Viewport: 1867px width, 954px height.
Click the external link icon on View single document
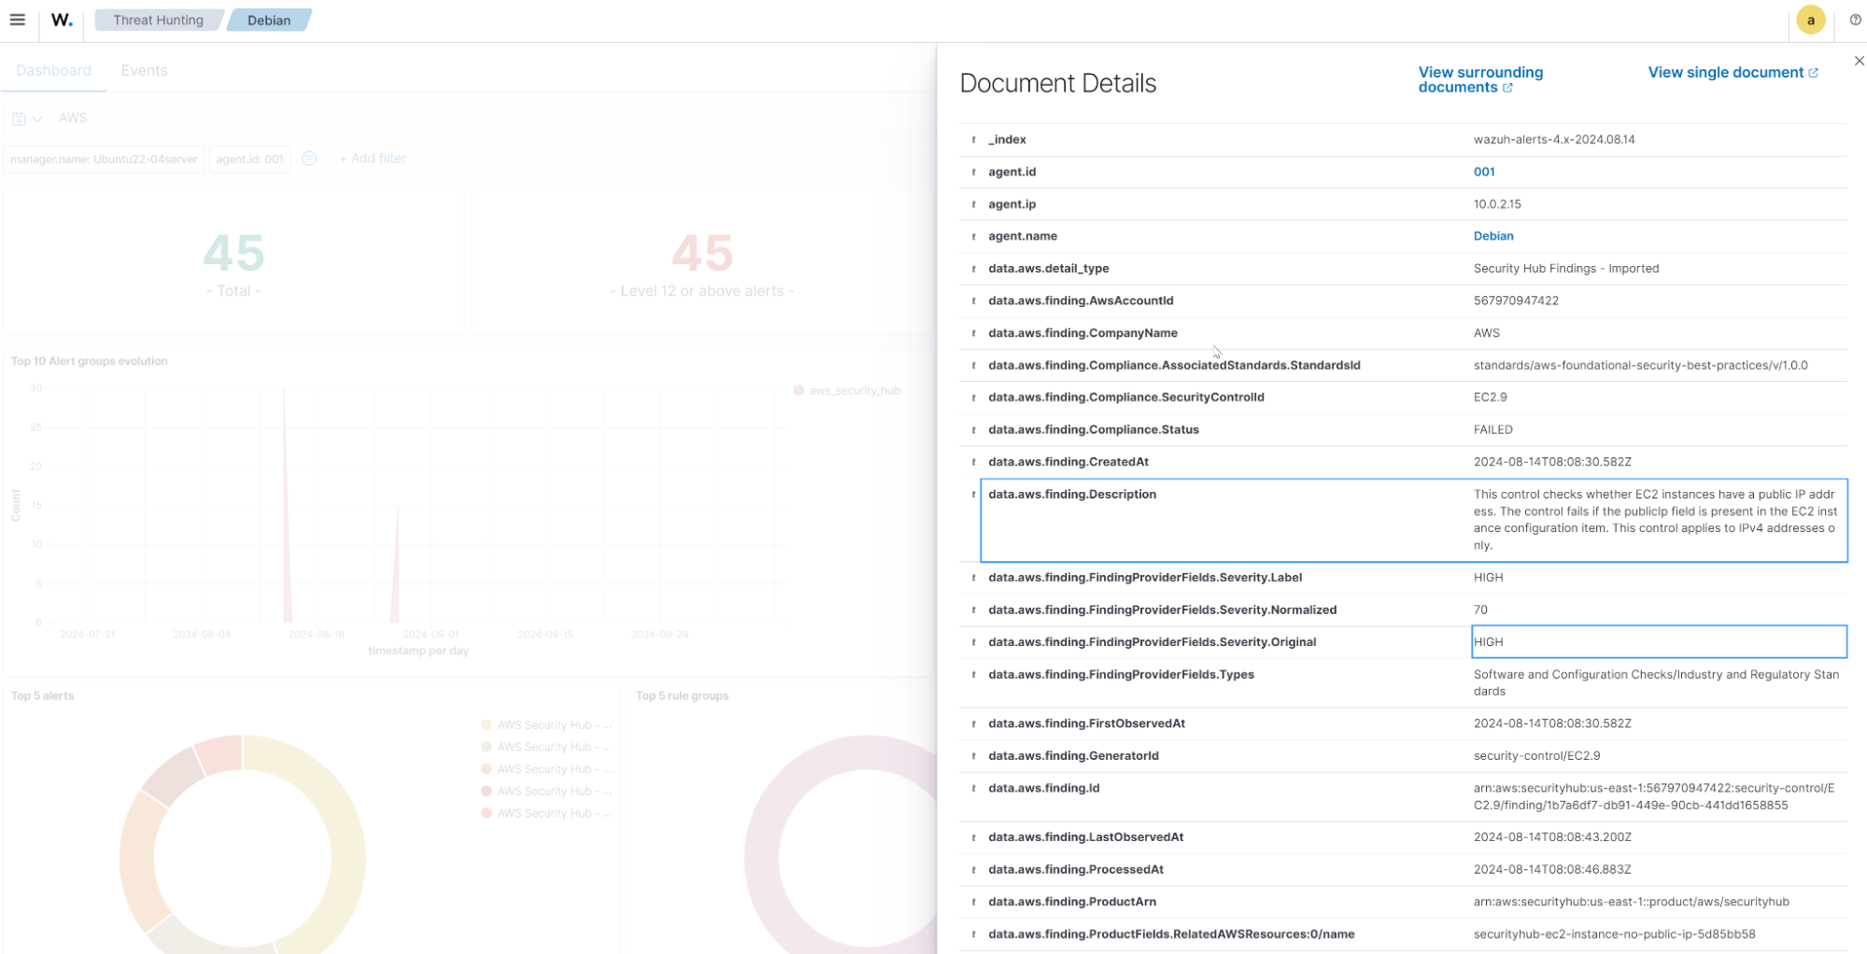click(1814, 72)
